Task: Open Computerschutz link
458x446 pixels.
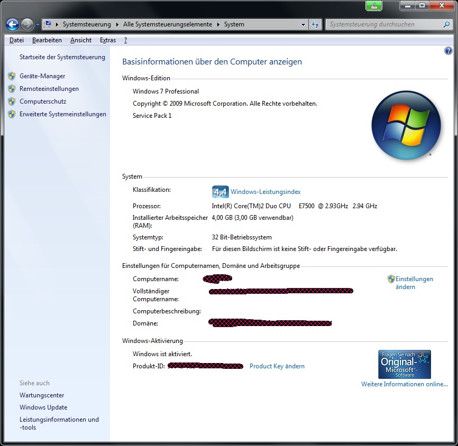Action: tap(43, 101)
